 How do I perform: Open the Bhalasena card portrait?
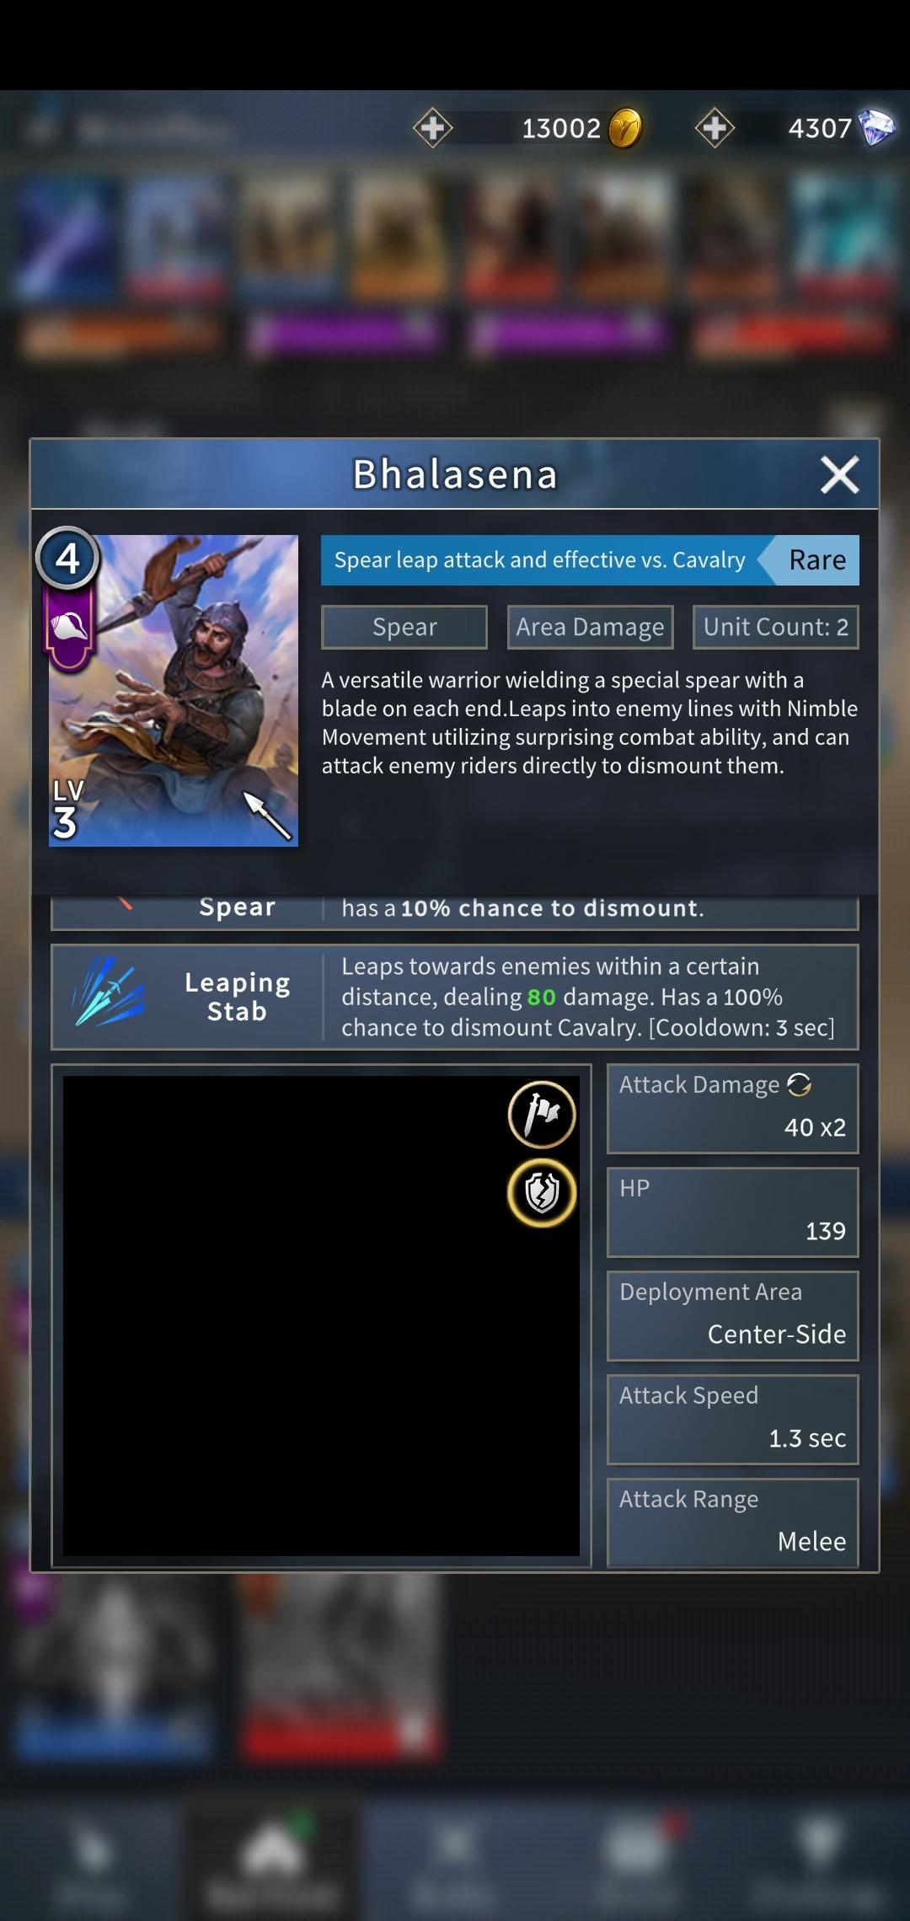coord(174,690)
